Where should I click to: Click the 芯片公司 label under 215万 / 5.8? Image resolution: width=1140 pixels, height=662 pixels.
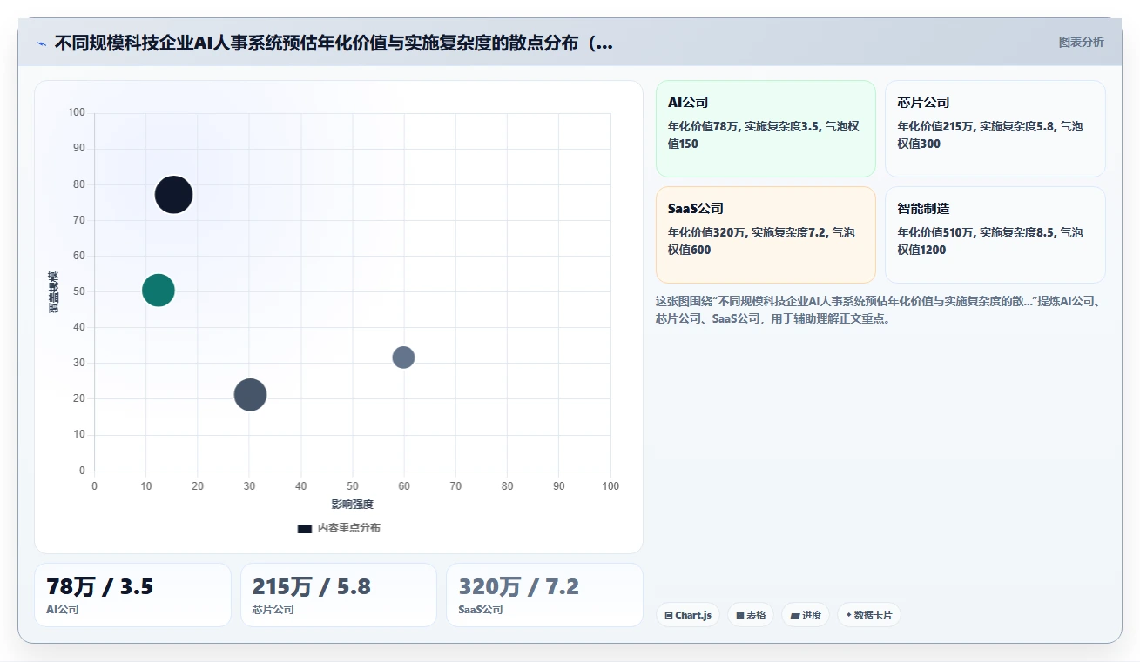pyautogui.click(x=273, y=610)
